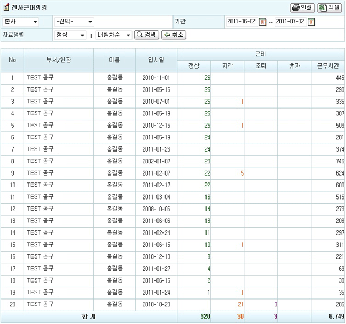Image resolution: width=346 pixels, height=324 pixels.
Task: Click the 조퇴 column header
Action: pos(261,66)
